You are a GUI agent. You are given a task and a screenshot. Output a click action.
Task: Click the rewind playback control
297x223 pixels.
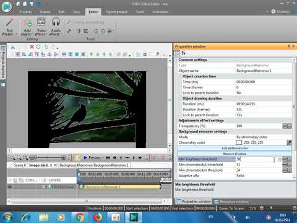point(114,157)
